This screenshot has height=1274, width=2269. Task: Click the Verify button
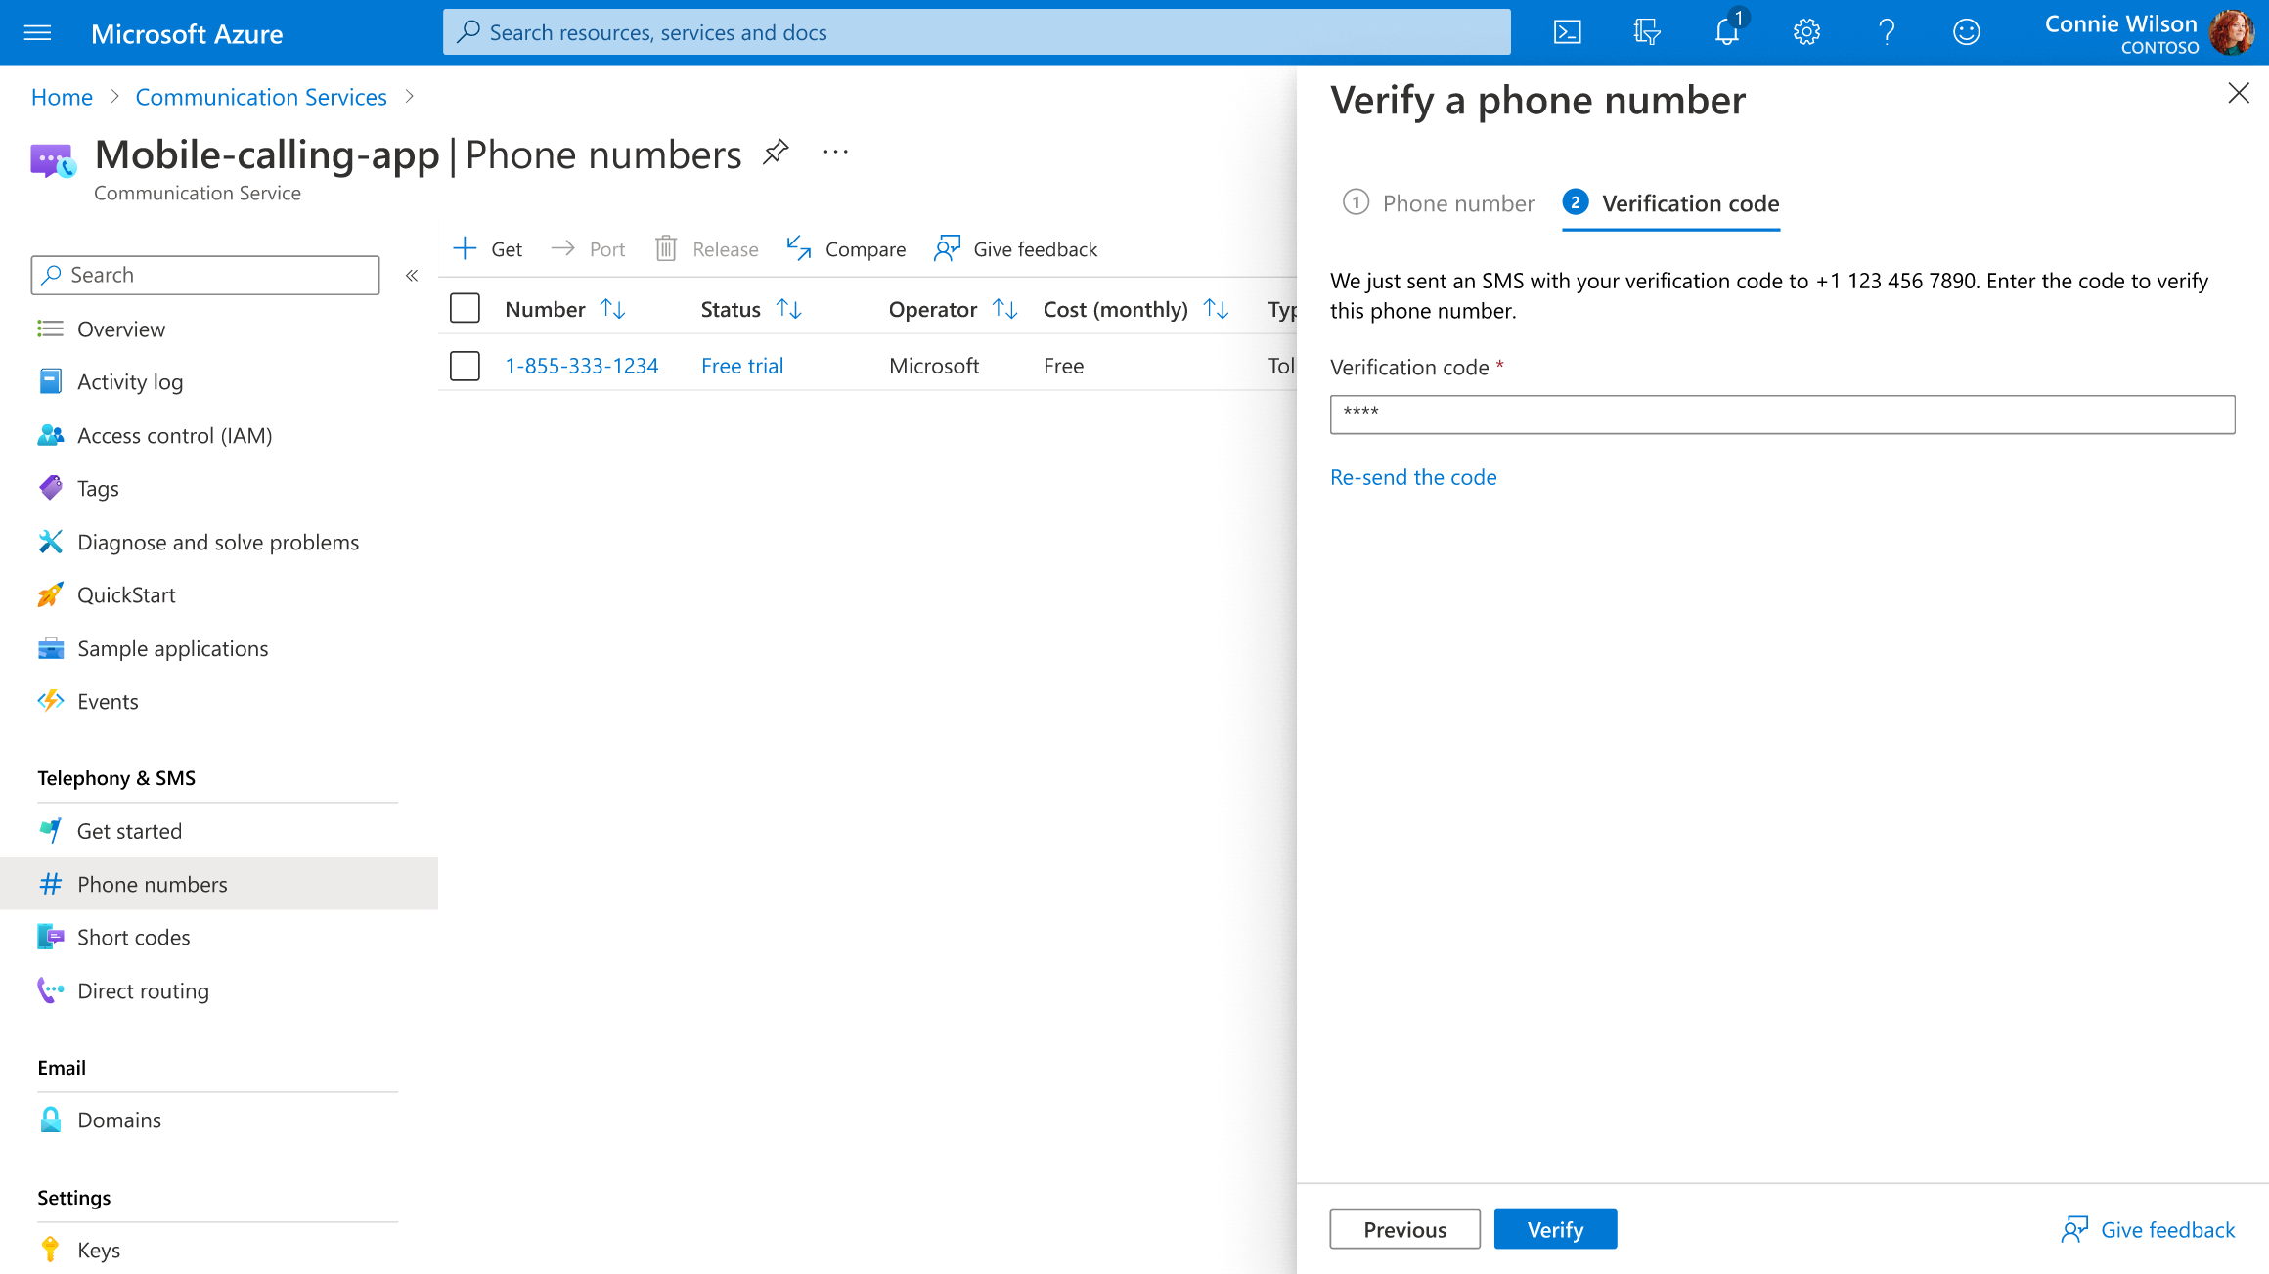coord(1555,1229)
